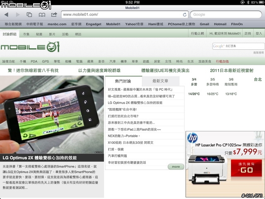Open the 遊戲 category menu
This screenshot has height=199, width=265.
tap(146, 61)
